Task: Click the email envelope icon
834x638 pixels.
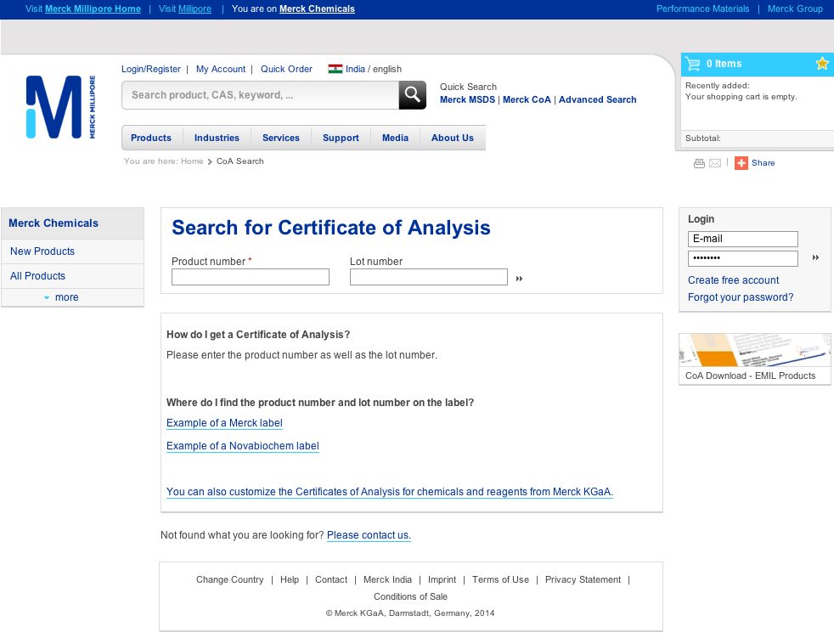Action: (x=715, y=163)
